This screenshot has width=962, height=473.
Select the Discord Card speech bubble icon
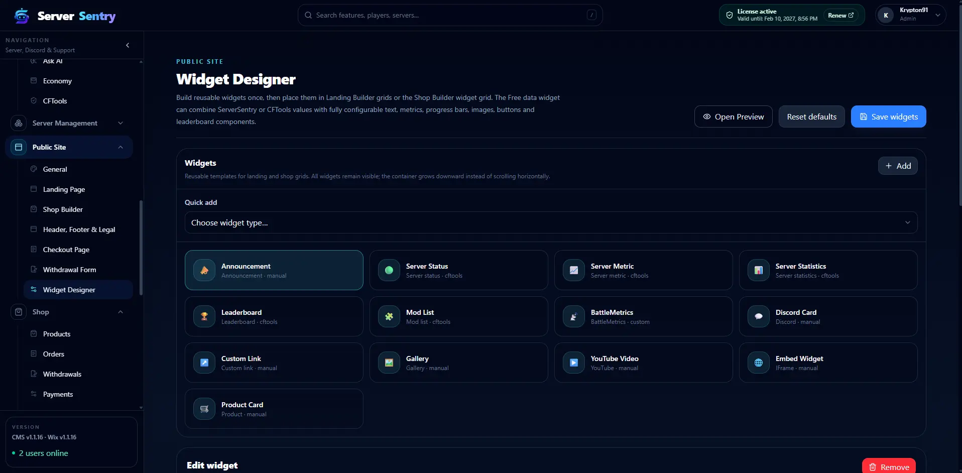(x=759, y=316)
